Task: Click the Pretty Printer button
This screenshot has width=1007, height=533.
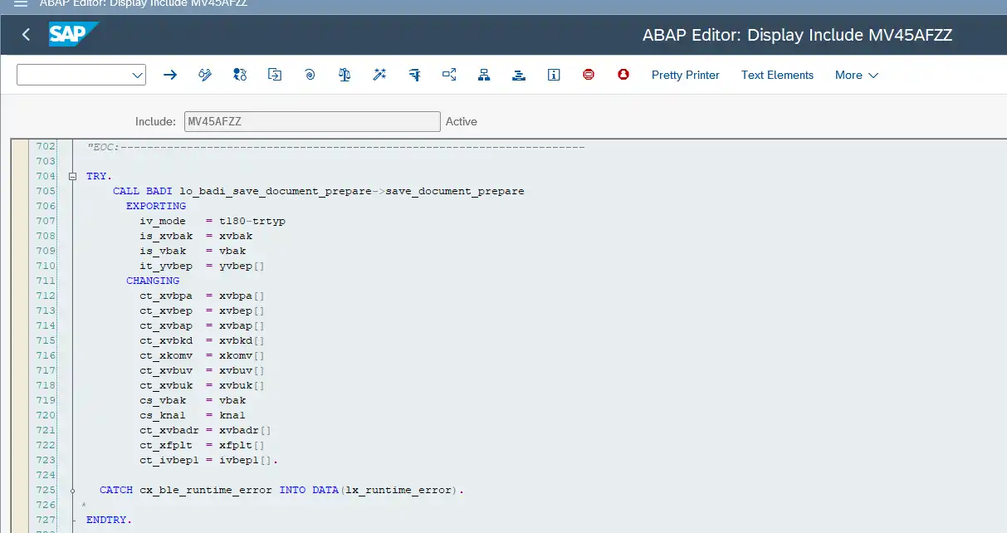Action: point(685,75)
